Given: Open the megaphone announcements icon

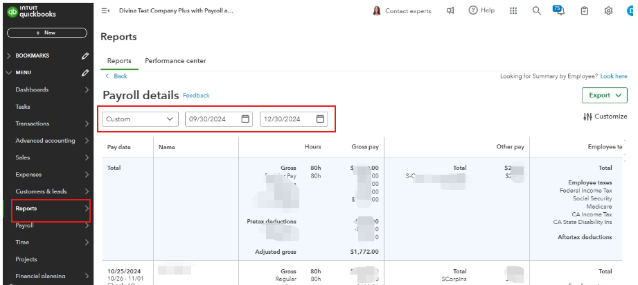Looking at the screenshot, I should click(x=450, y=11).
